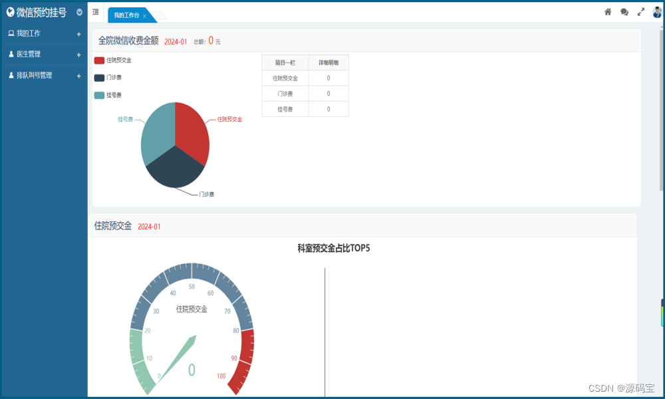Click the person icon next to 排队叫号管理
665x399 pixels.
11,75
